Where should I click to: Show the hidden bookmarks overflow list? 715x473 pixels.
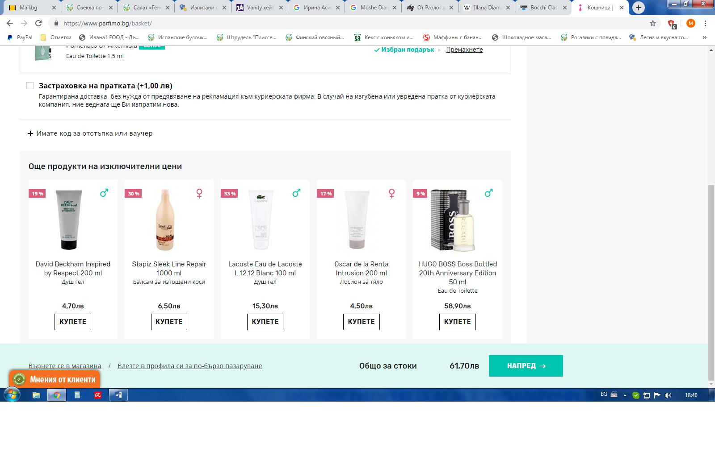tap(705, 37)
